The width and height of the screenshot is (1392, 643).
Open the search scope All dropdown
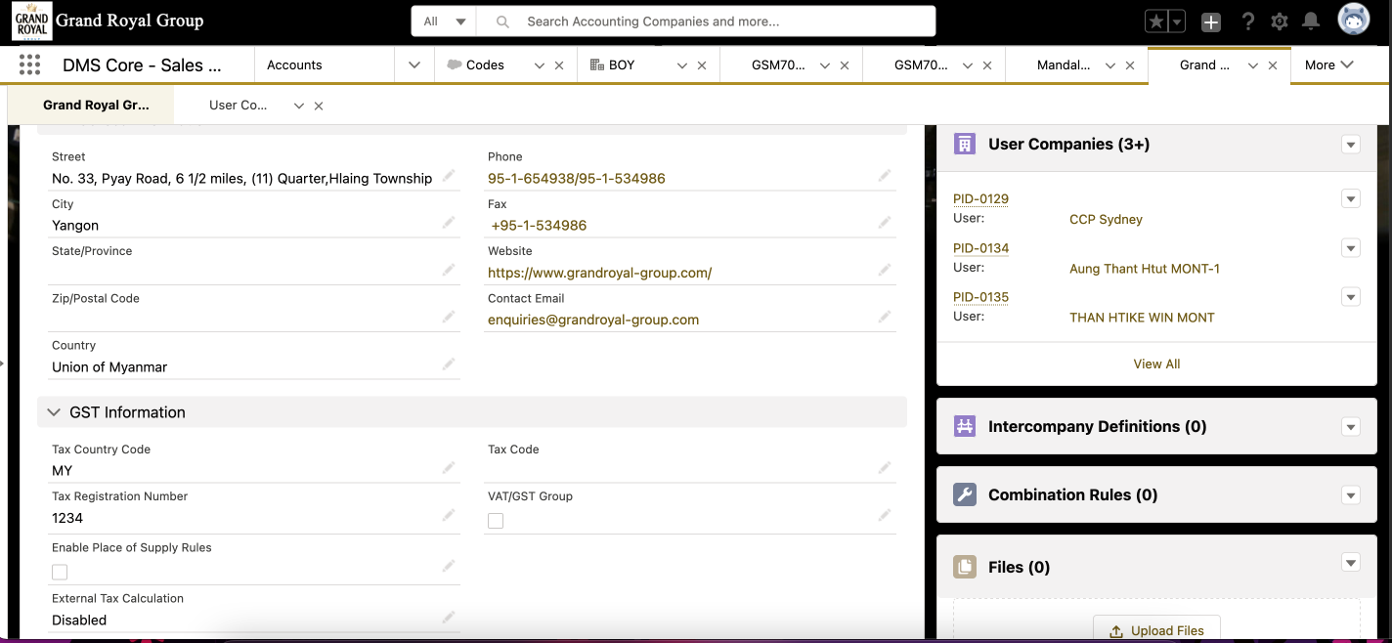(444, 21)
